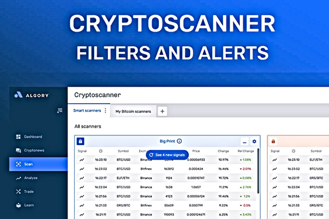Image resolution: width=329 pixels, height=219 pixels.
Task: Select GRS/BTC symbol in Big Print table
Action: 123,205
